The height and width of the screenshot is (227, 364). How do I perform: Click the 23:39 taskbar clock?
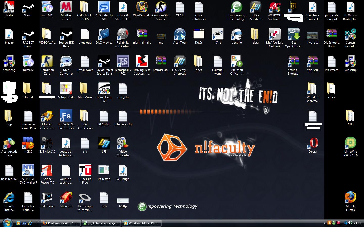click(357, 223)
